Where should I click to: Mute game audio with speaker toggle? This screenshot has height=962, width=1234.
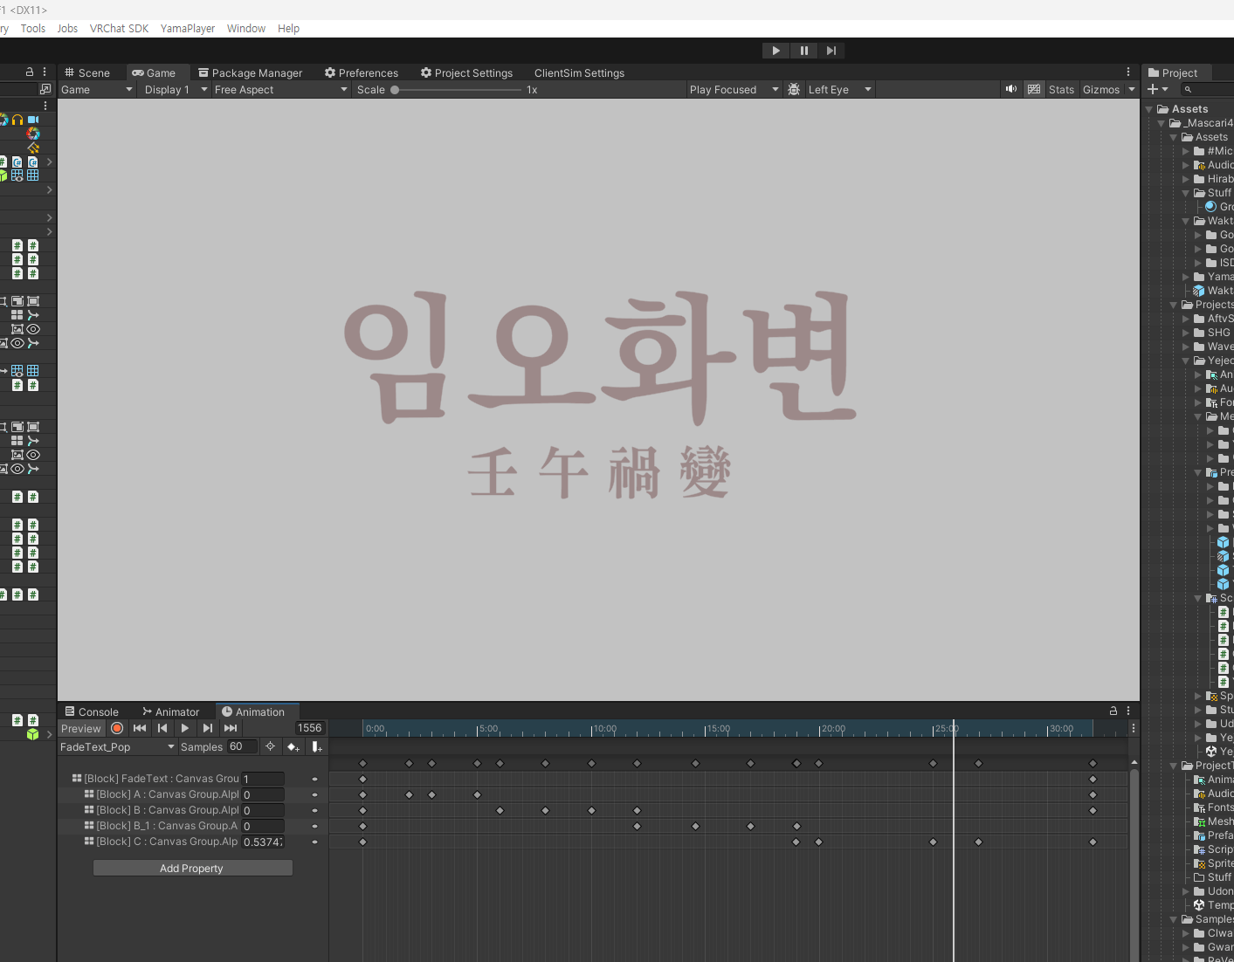coord(1011,89)
